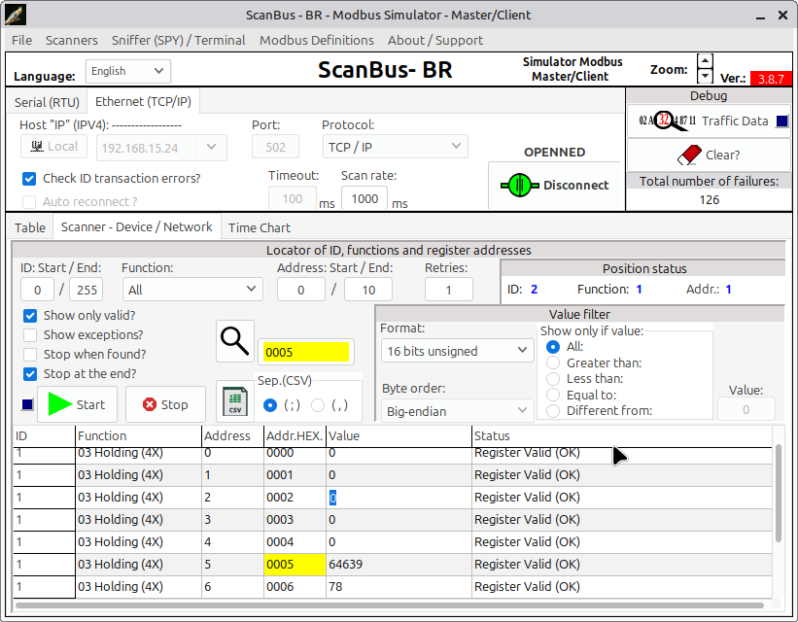Open the Format 16 bits unsigned dropdown
Image resolution: width=798 pixels, height=622 pixels.
click(457, 351)
